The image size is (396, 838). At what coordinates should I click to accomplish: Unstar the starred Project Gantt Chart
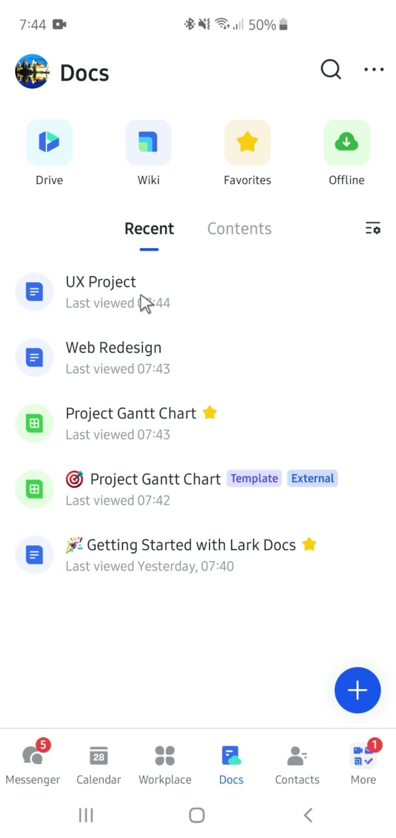pyautogui.click(x=210, y=412)
